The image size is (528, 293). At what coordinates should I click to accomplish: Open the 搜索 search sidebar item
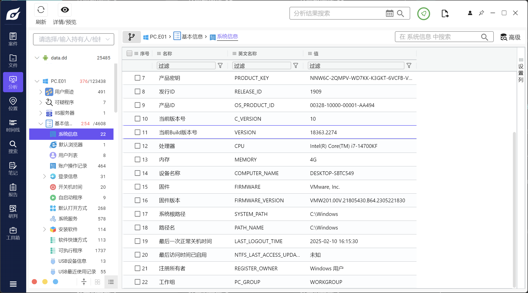tap(13, 147)
